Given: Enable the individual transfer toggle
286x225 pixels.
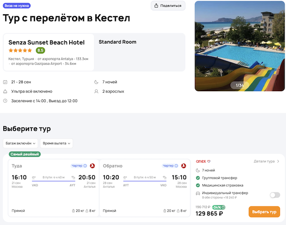Looking at the screenshot, I should point(275,195).
